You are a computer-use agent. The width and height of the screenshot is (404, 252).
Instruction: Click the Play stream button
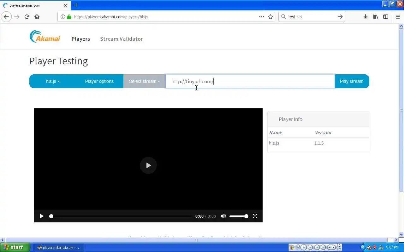pyautogui.click(x=352, y=81)
